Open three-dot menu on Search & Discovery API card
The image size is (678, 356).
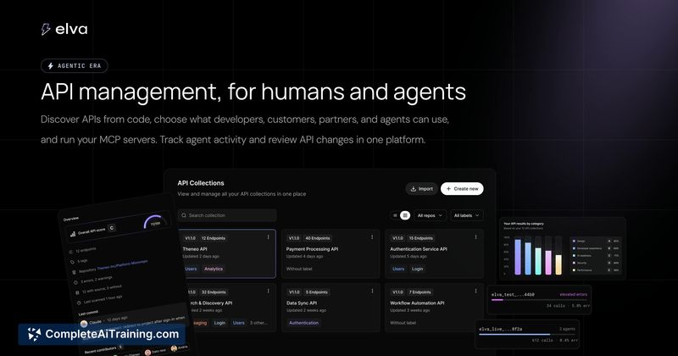tap(268, 291)
